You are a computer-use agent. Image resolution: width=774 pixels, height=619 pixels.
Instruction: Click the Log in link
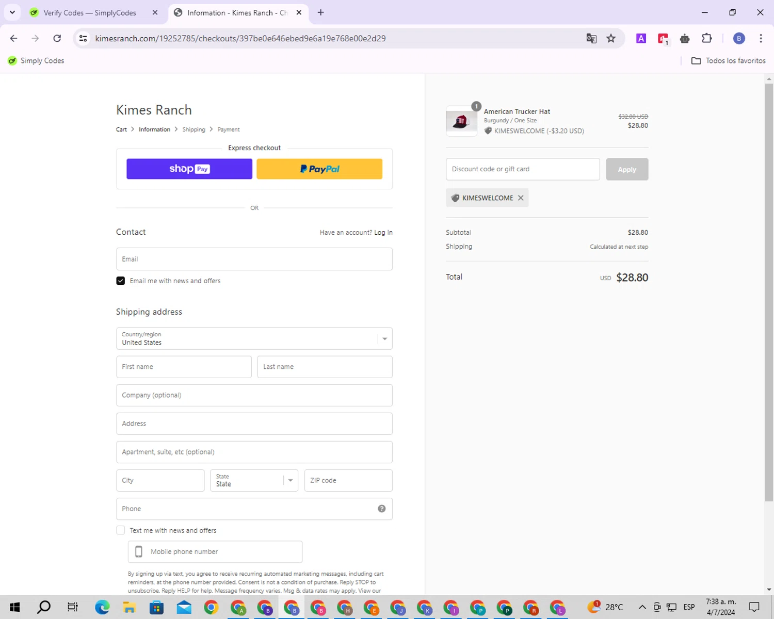pos(383,233)
